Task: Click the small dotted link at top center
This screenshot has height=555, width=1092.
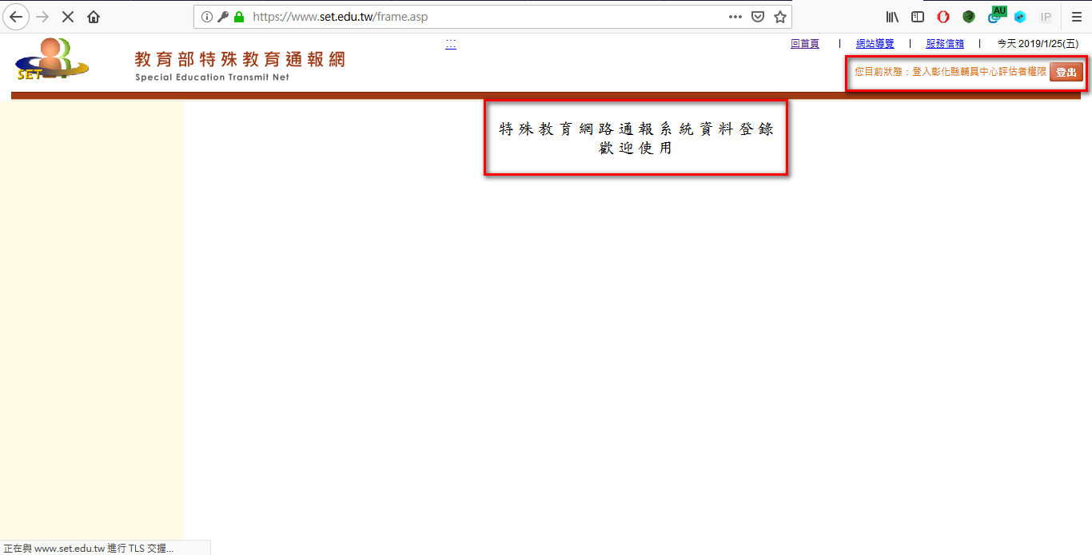Action: [451, 45]
